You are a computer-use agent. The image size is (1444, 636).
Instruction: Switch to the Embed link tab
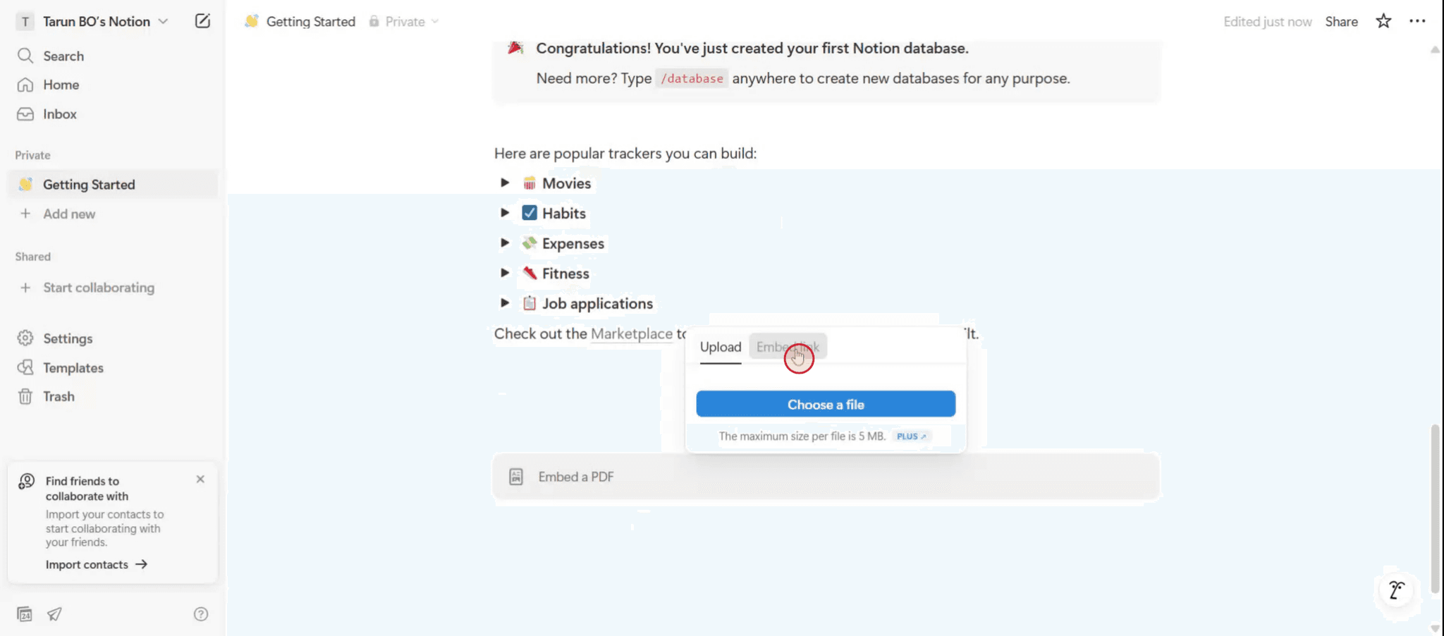(788, 346)
